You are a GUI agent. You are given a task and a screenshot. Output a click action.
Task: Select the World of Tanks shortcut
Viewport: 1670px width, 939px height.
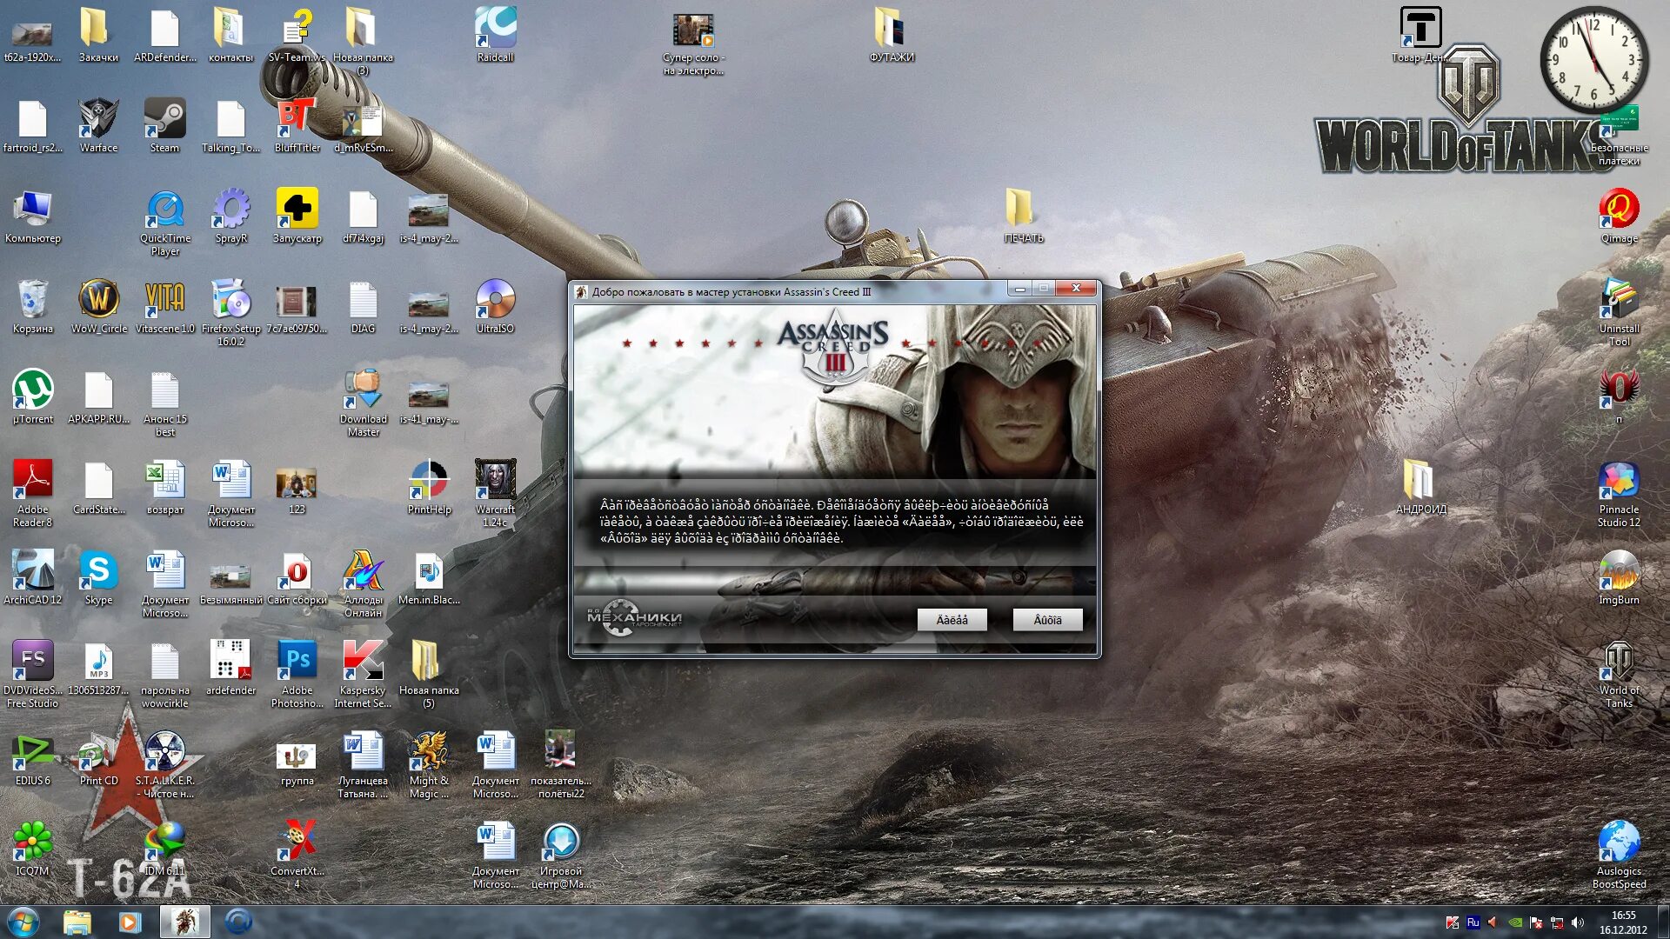pyautogui.click(x=1619, y=675)
